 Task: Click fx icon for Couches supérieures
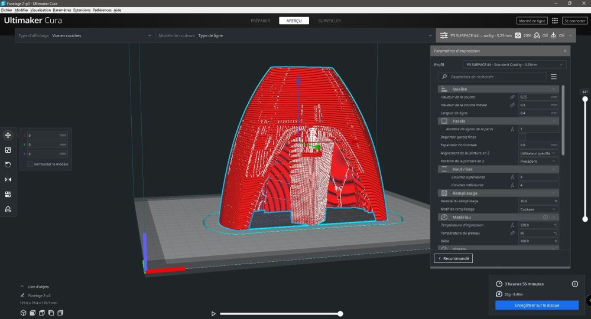click(x=512, y=177)
